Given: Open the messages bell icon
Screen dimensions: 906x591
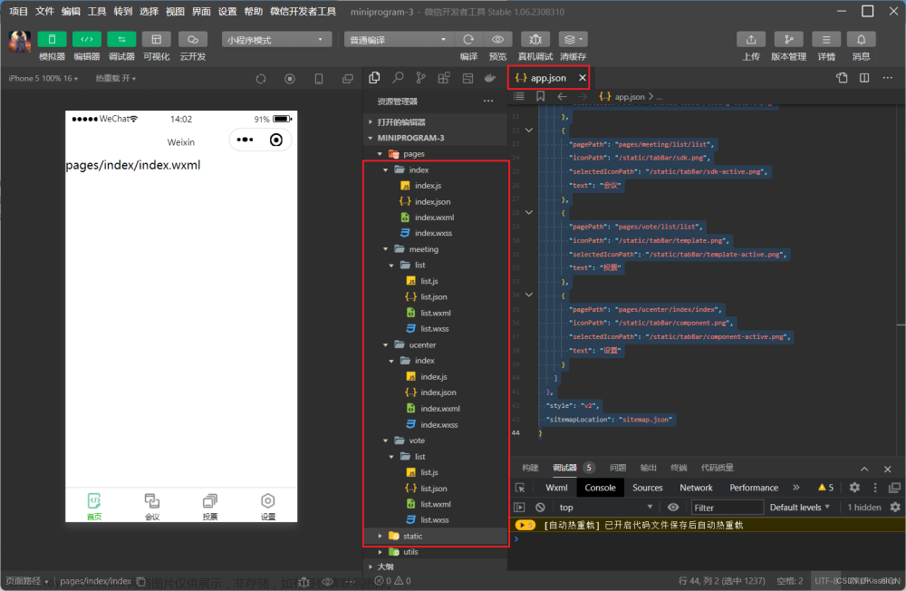Looking at the screenshot, I should (861, 39).
